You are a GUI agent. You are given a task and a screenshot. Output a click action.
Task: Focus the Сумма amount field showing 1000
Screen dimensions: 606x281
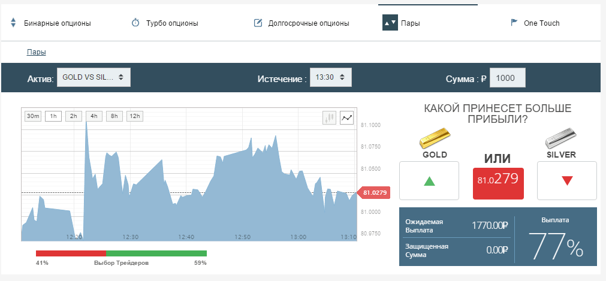[508, 78]
